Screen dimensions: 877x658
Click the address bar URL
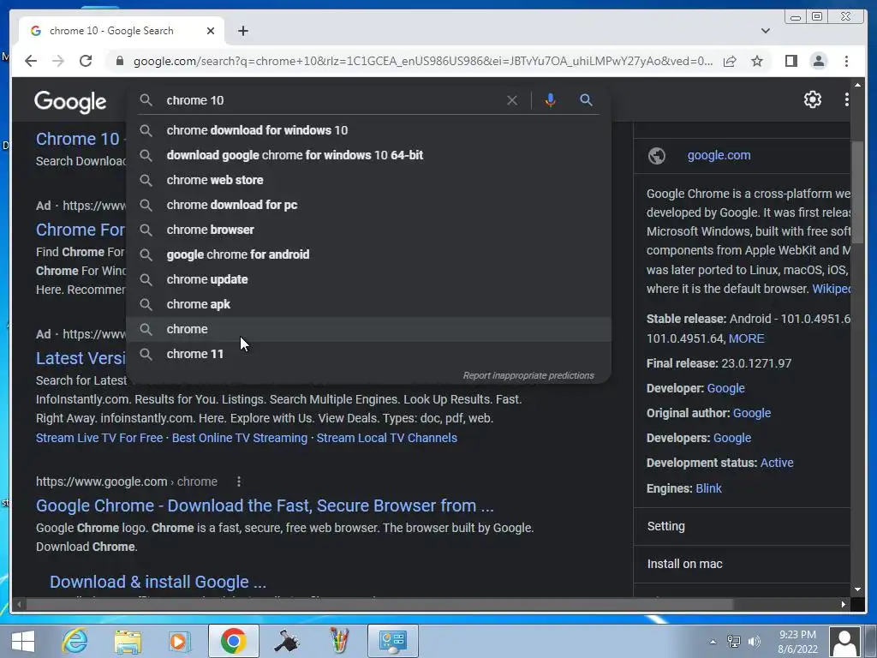pos(423,61)
